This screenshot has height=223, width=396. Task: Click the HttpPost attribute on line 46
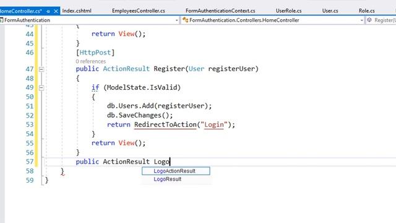[x=95, y=53]
